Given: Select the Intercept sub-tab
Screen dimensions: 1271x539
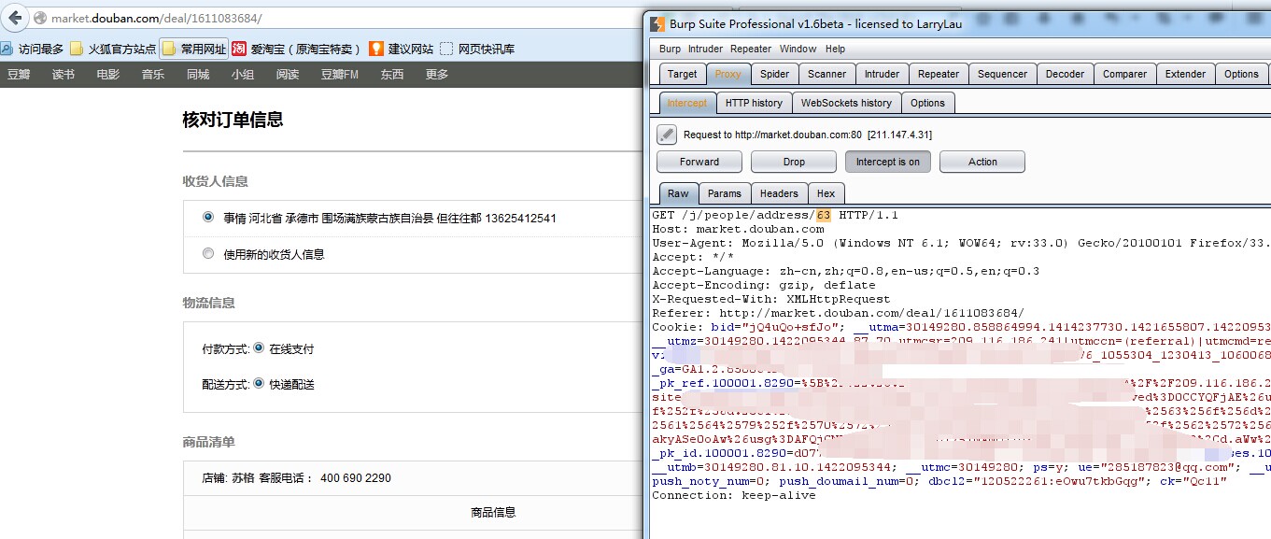Looking at the screenshot, I should 687,103.
